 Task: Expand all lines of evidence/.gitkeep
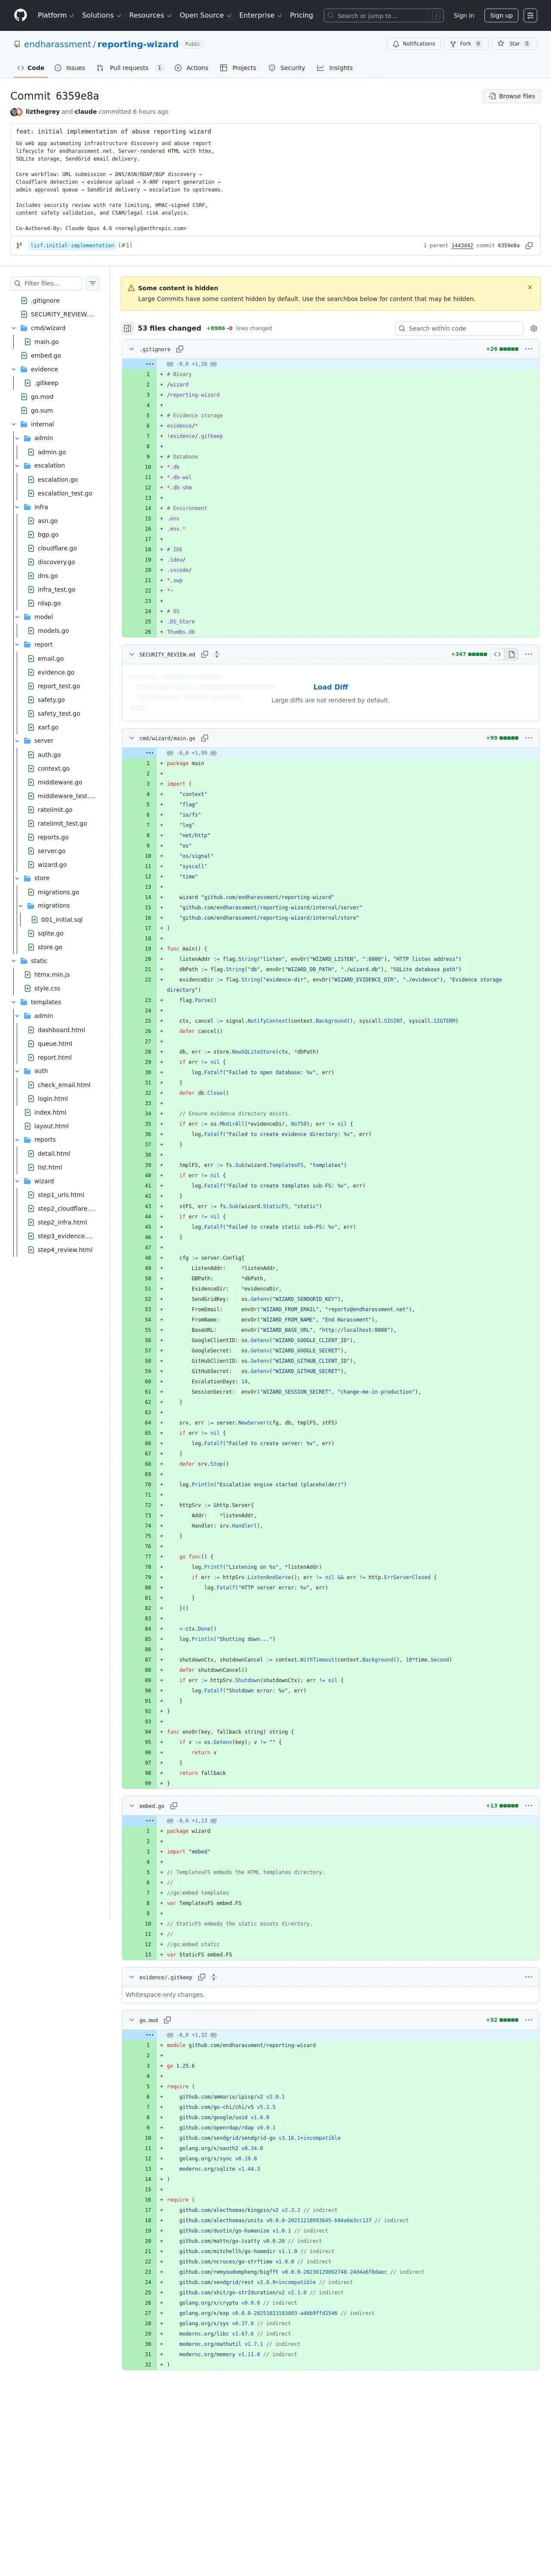click(214, 1977)
